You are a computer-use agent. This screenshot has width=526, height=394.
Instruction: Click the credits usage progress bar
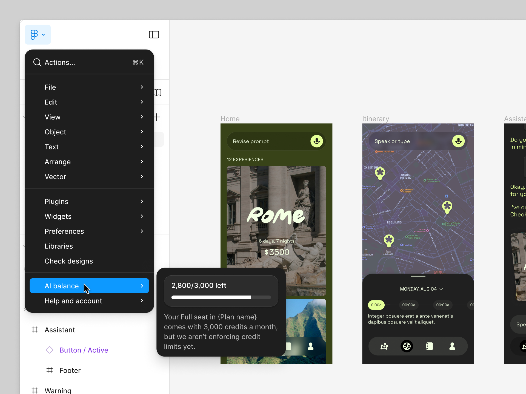(x=221, y=297)
